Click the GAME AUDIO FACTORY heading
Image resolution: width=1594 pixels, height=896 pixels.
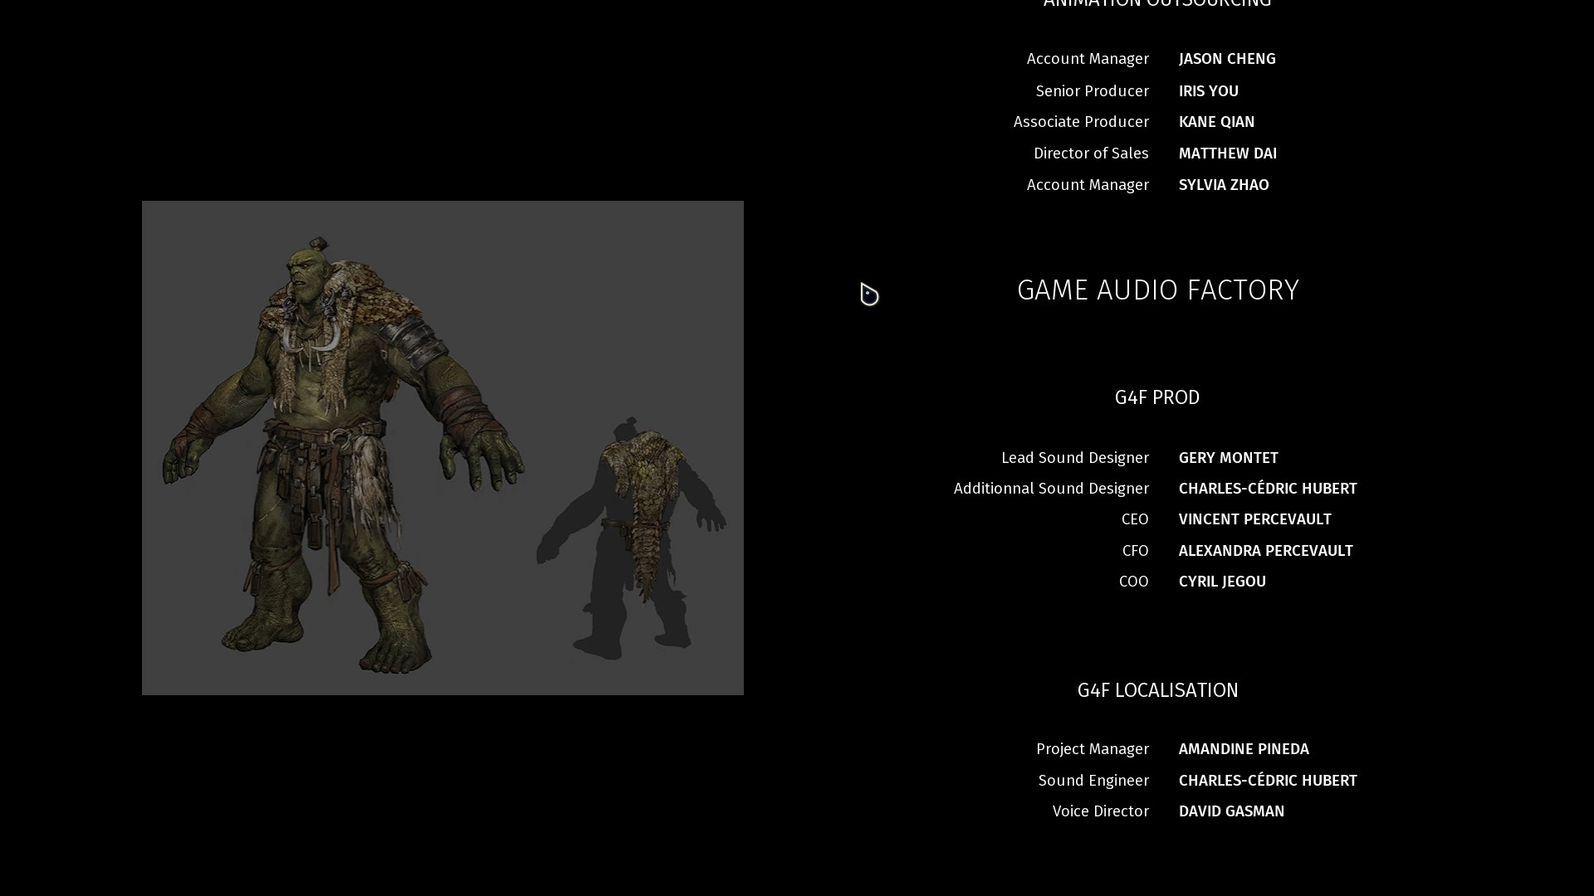click(x=1157, y=290)
